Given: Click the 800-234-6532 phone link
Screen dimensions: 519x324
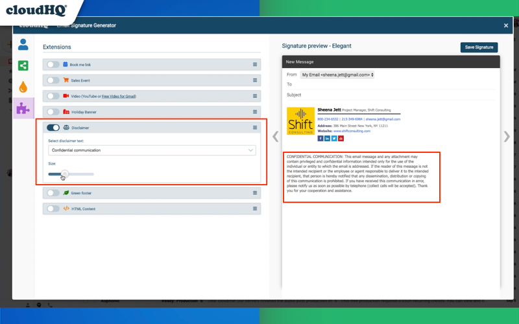Looking at the screenshot, I should (x=328, y=119).
